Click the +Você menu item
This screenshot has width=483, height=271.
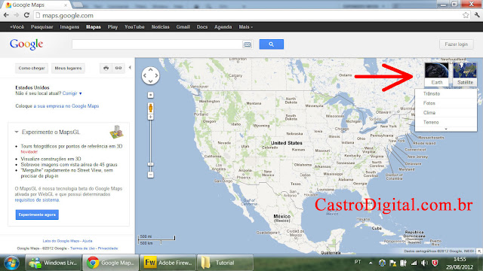click(17, 27)
